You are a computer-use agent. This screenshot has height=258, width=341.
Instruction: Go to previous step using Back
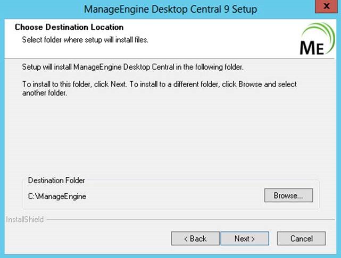point(195,238)
